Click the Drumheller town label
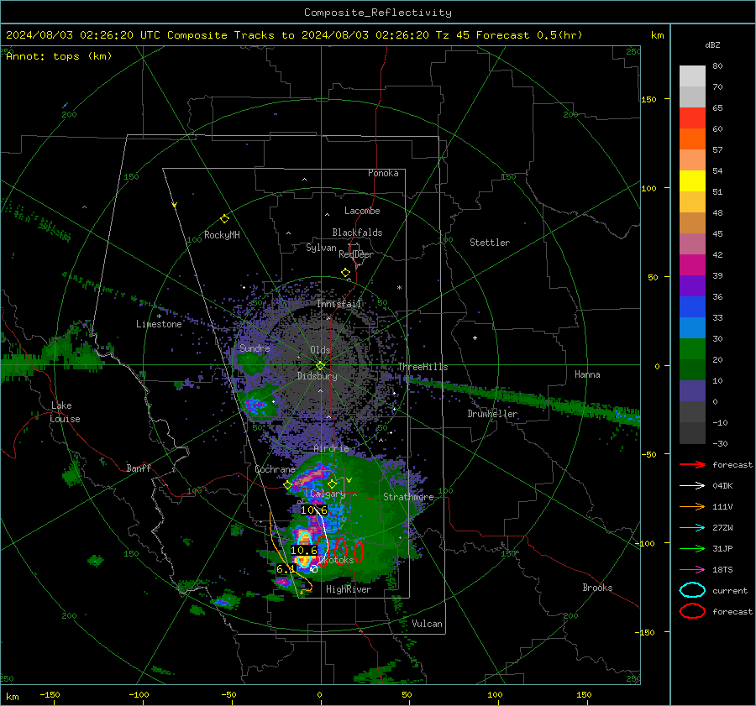756x706 pixels. pos(492,414)
